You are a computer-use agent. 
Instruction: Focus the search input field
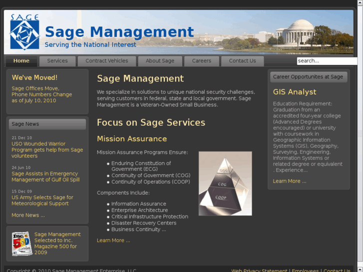click(x=327, y=61)
